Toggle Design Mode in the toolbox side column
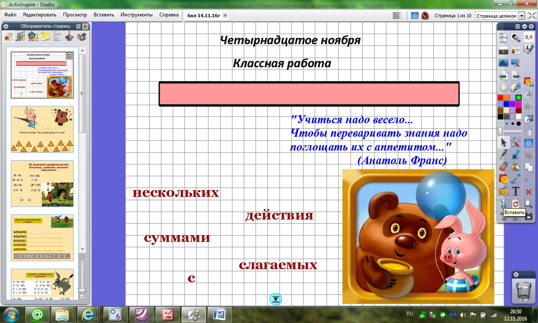 (529, 143)
